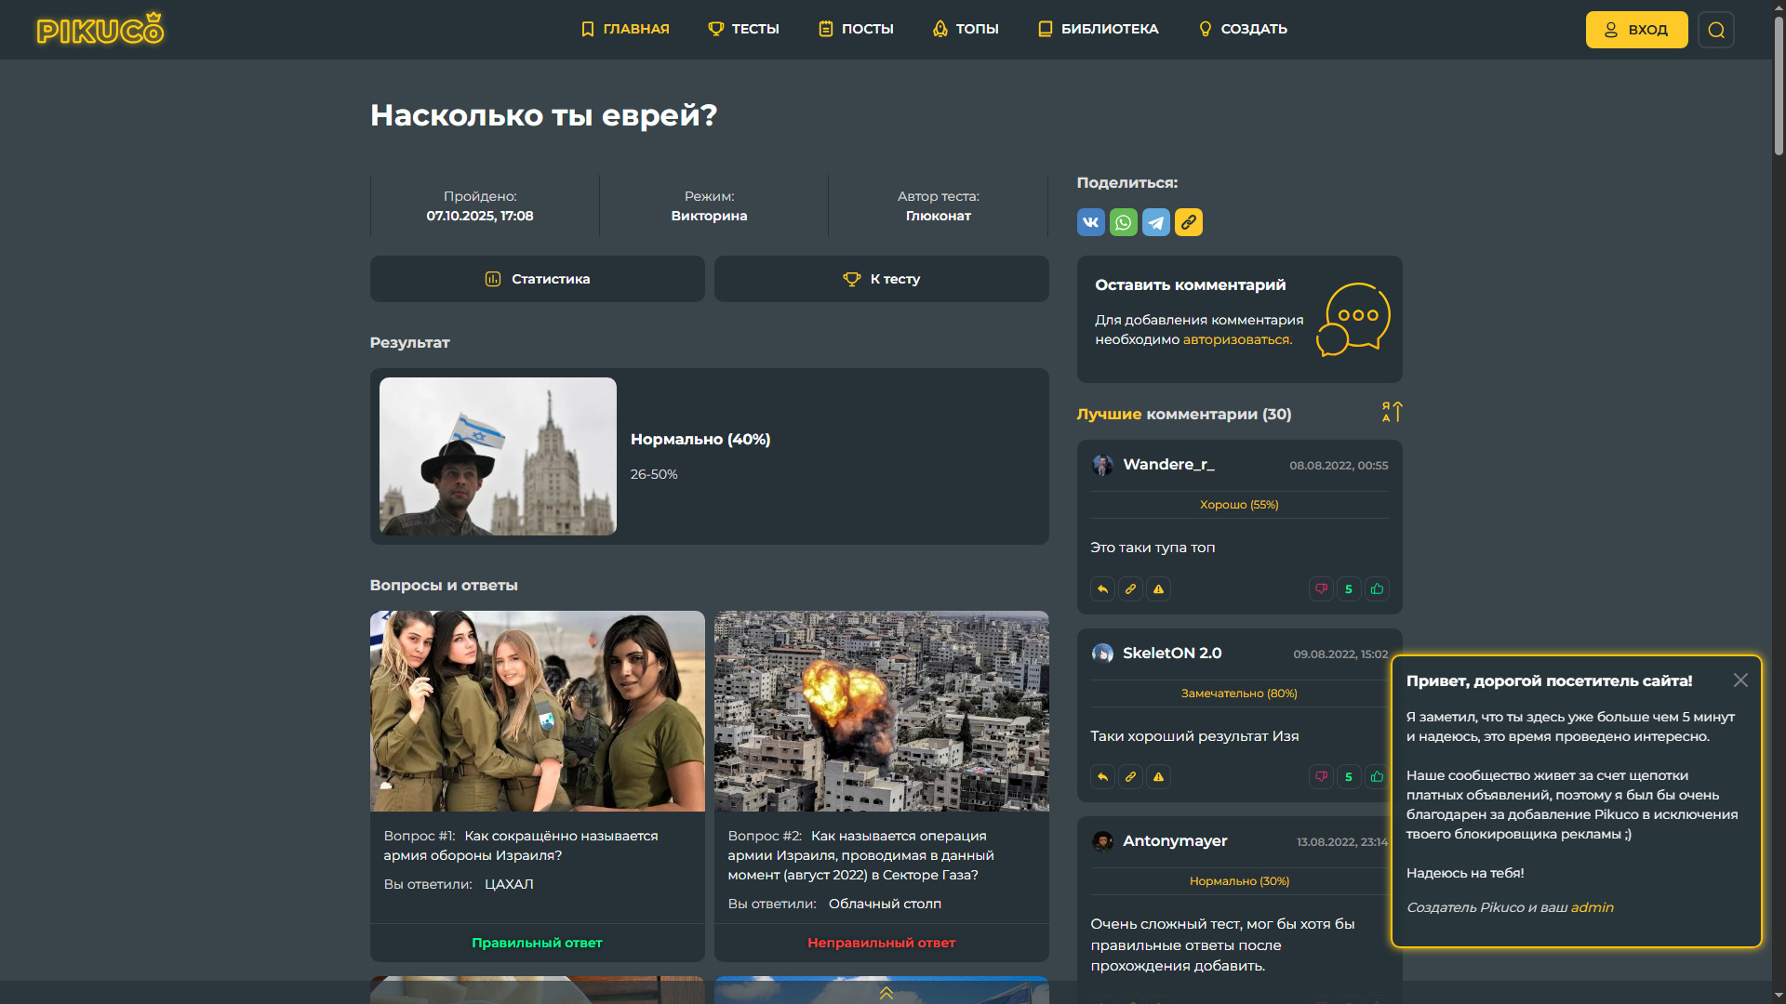The width and height of the screenshot is (1786, 1004).
Task: Close the visitor greeting popup
Action: pyautogui.click(x=1740, y=680)
